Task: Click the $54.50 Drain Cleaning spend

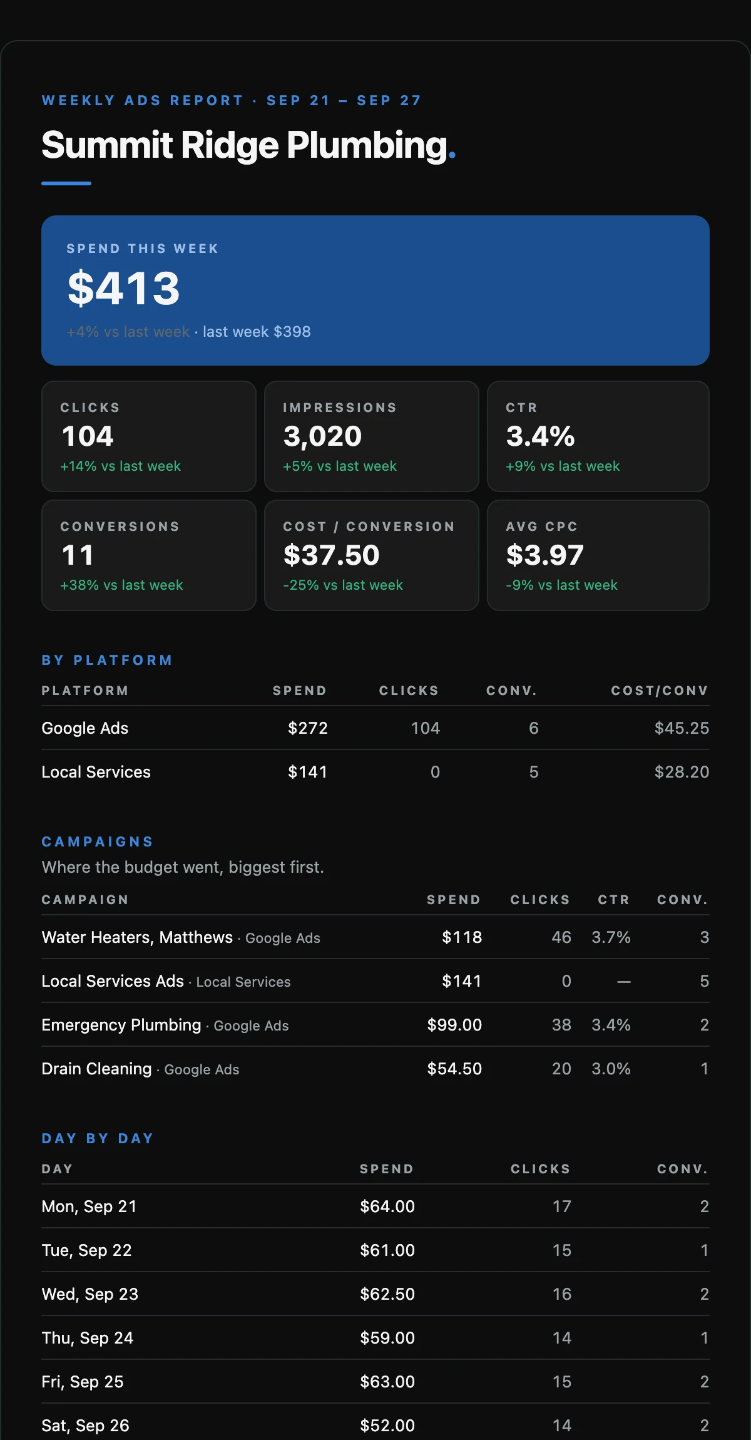Action: point(454,1069)
